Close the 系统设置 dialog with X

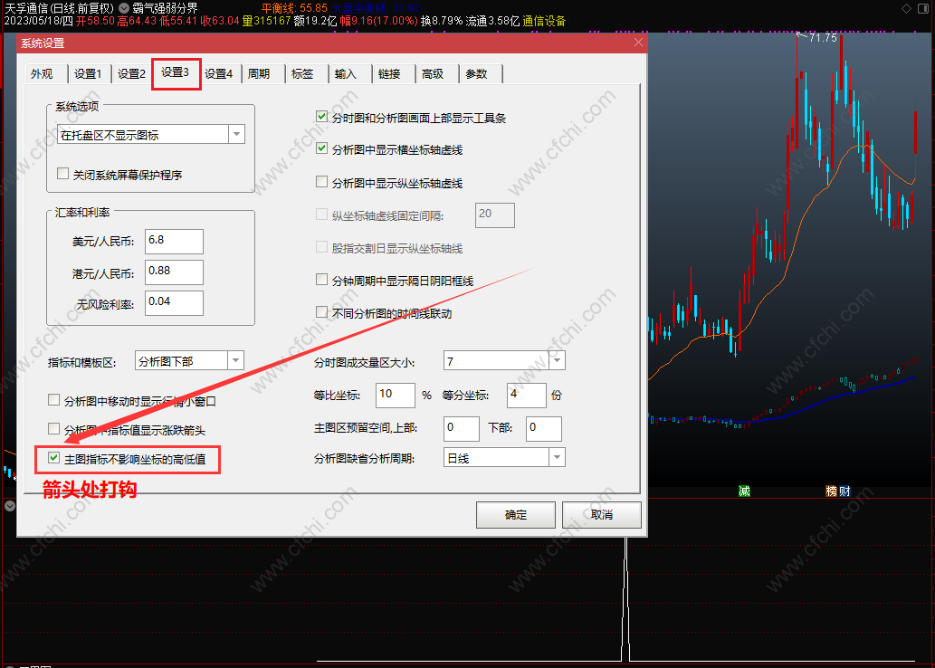[x=638, y=43]
